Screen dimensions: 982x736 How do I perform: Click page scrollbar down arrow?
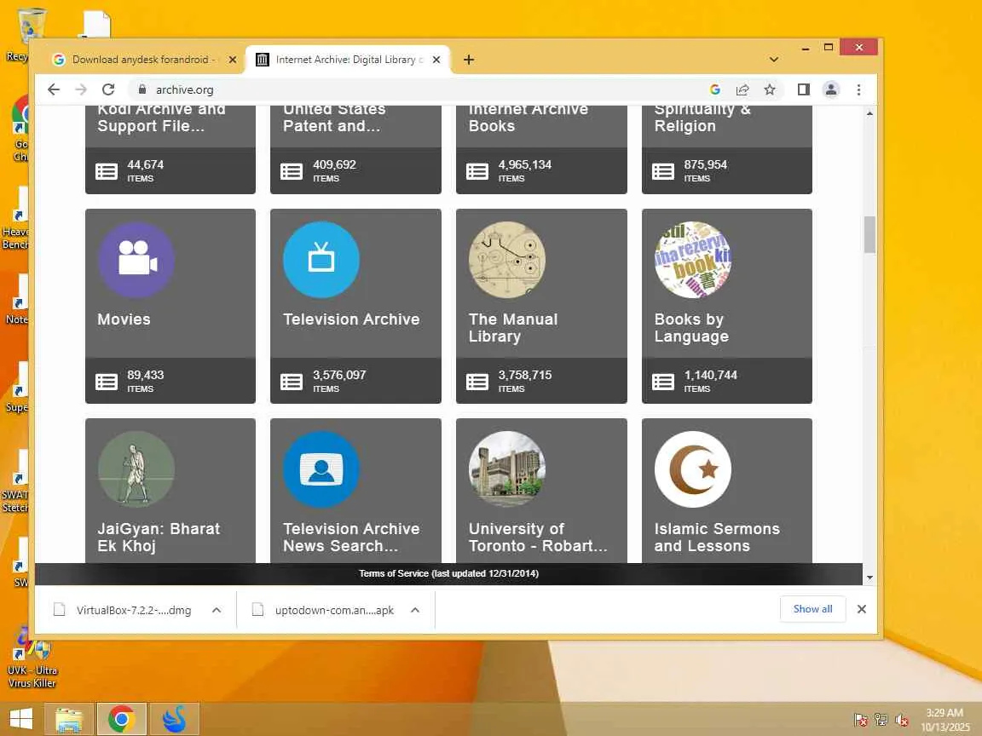point(869,578)
